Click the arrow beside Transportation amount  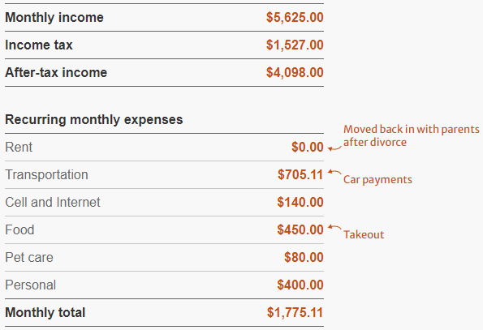pos(334,172)
